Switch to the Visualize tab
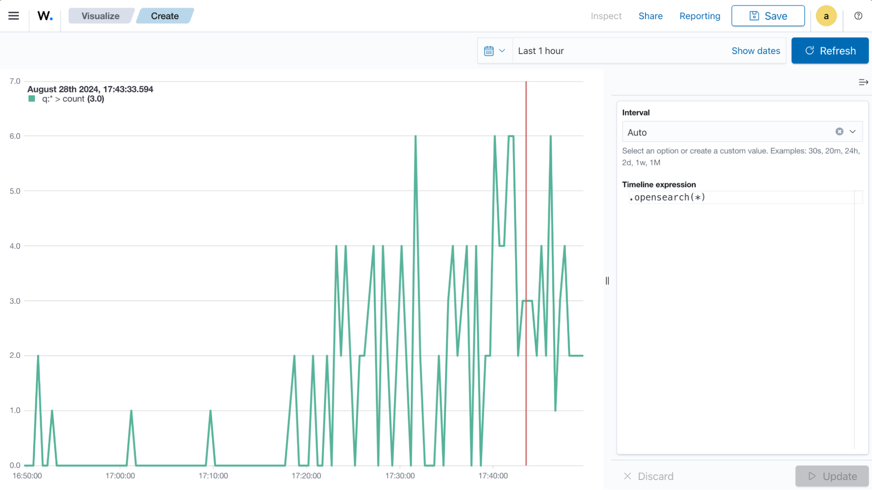 coord(101,16)
